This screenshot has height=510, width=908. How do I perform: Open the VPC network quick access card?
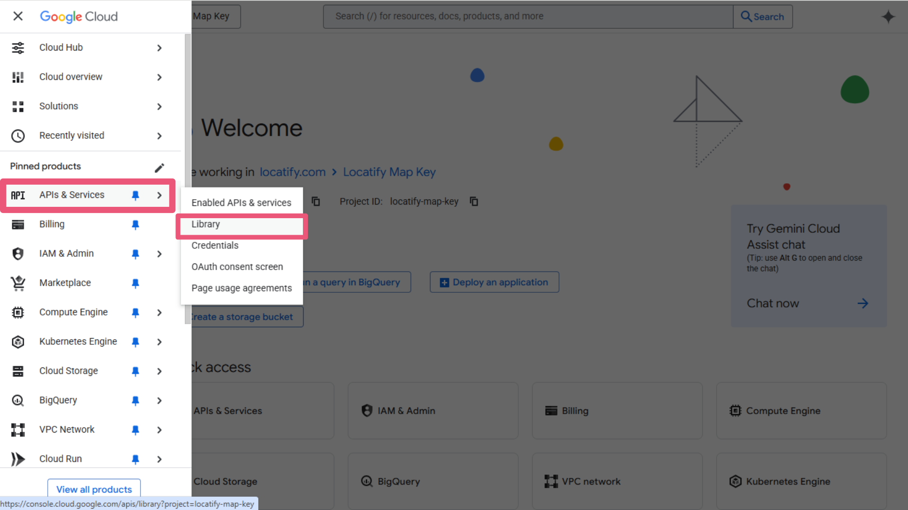click(617, 481)
